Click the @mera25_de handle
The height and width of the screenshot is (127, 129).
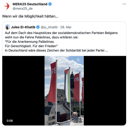pyautogui.click(x=23, y=9)
